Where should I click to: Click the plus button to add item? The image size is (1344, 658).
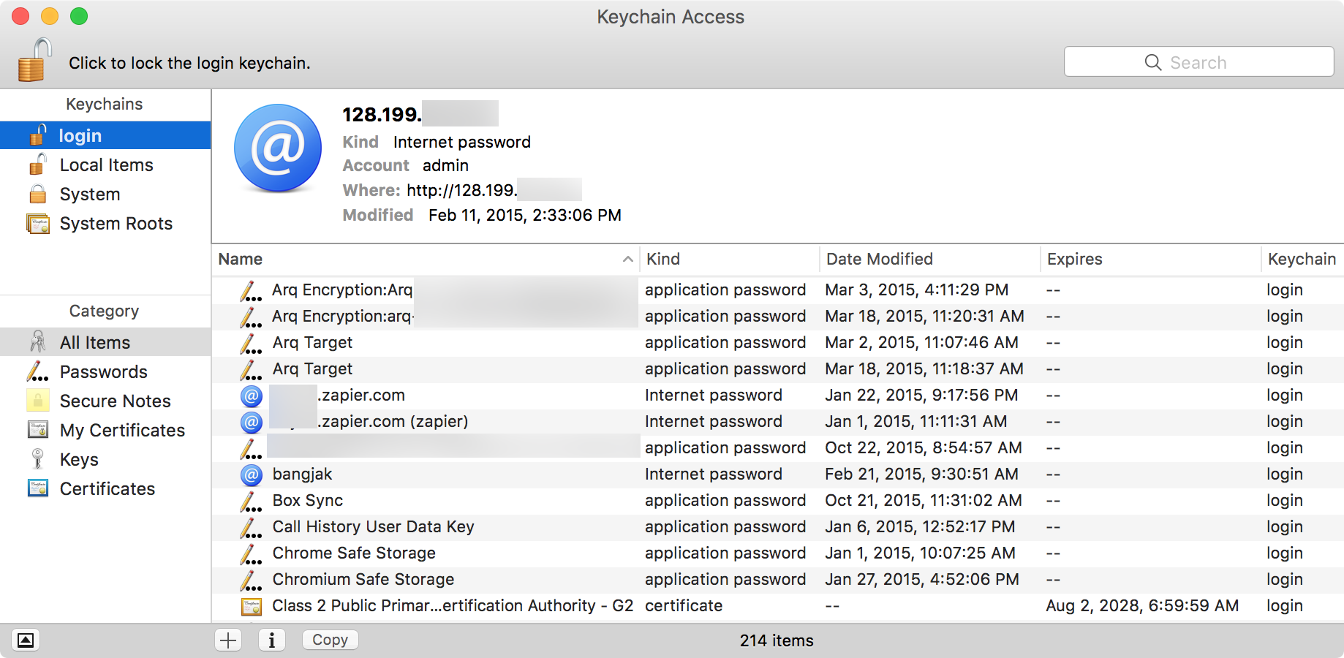(228, 640)
